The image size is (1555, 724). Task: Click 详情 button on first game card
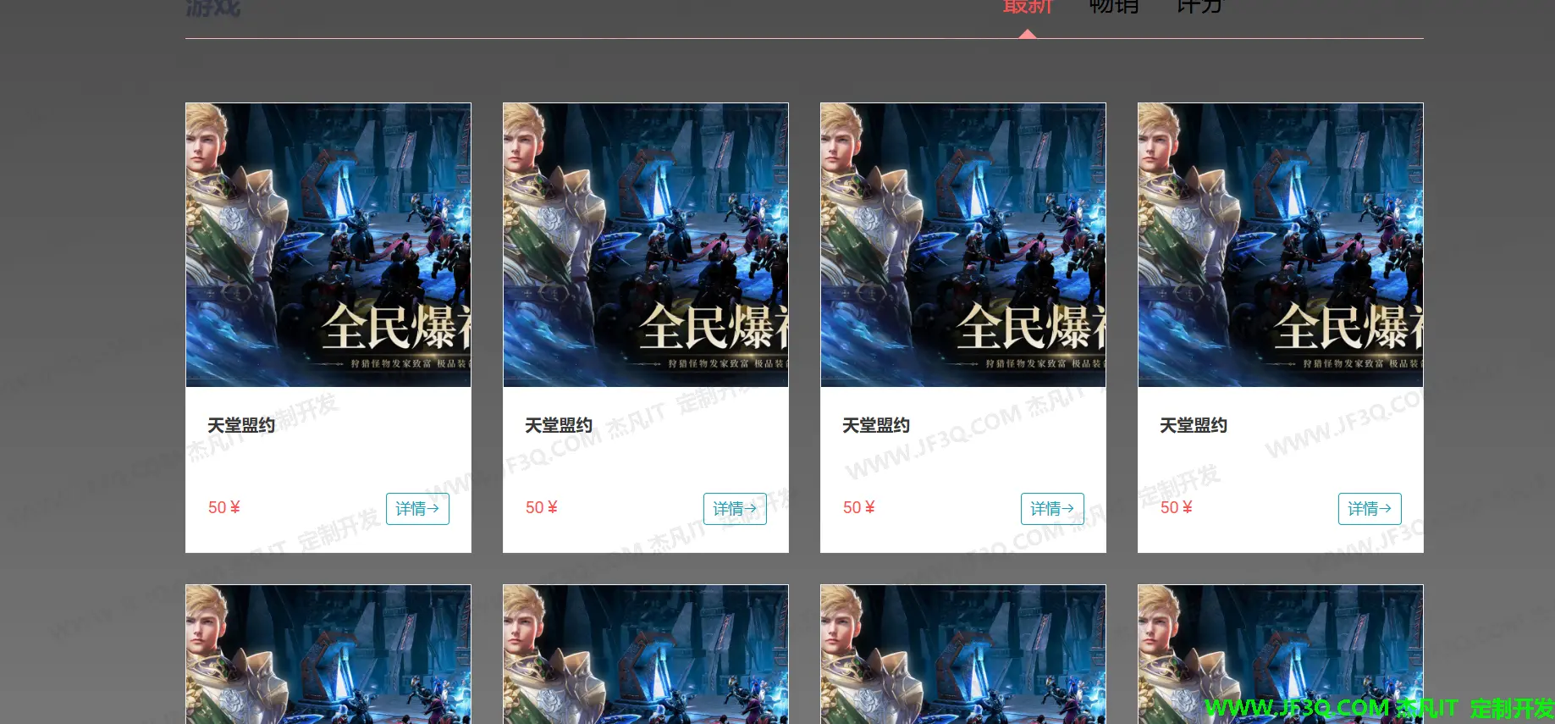417,508
